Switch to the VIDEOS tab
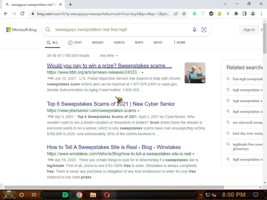Image resolution: width=267 pixels, height=200 pixels. point(119,42)
